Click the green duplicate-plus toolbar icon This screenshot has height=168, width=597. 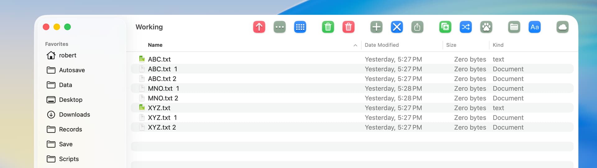tap(445, 27)
